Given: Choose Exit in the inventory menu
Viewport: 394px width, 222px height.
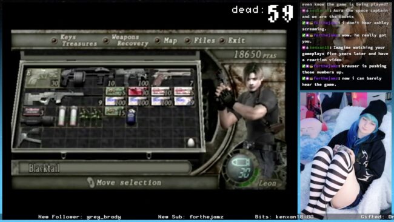Looking at the screenshot, I should [x=233, y=41].
